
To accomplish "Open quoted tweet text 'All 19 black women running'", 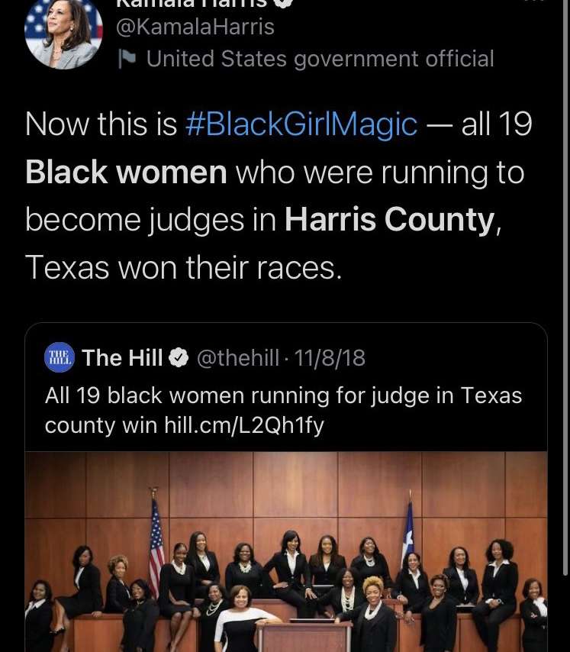I will [x=283, y=411].
